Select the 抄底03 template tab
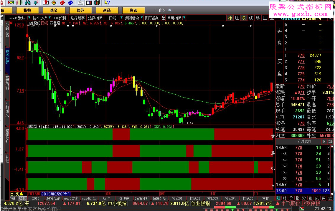The width and height of the screenshot is (335, 211). 213,198
